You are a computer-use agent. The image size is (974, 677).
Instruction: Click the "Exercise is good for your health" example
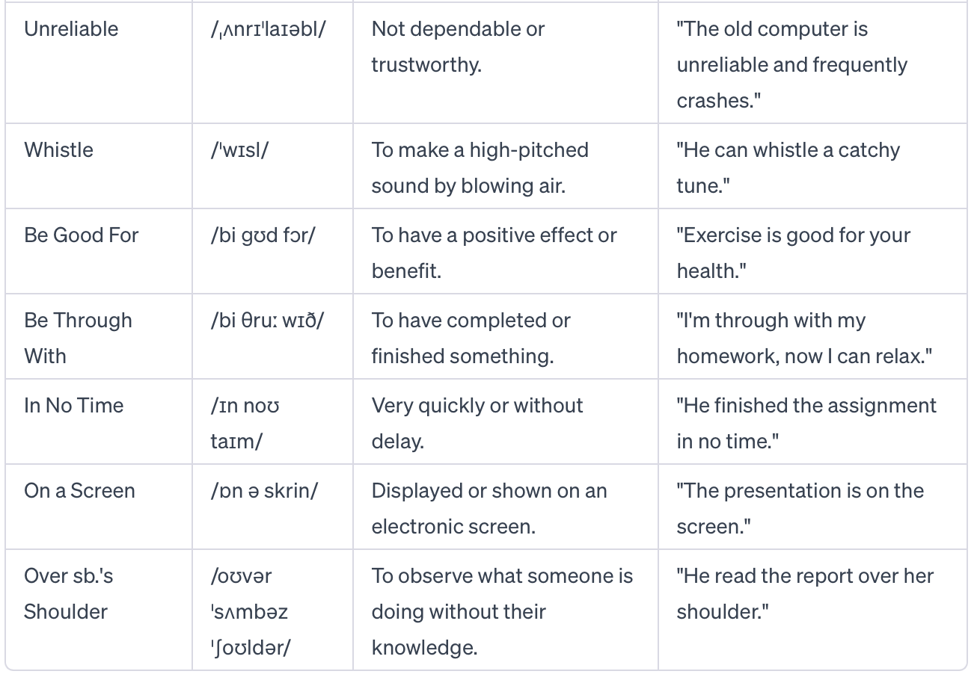point(793,253)
